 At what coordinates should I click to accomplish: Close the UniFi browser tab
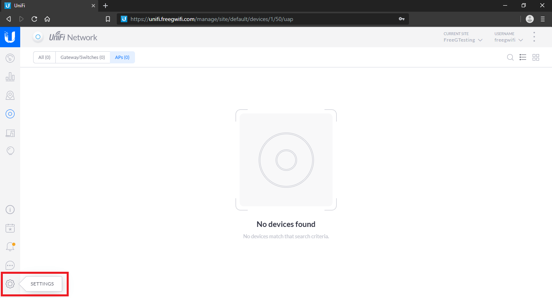click(93, 6)
